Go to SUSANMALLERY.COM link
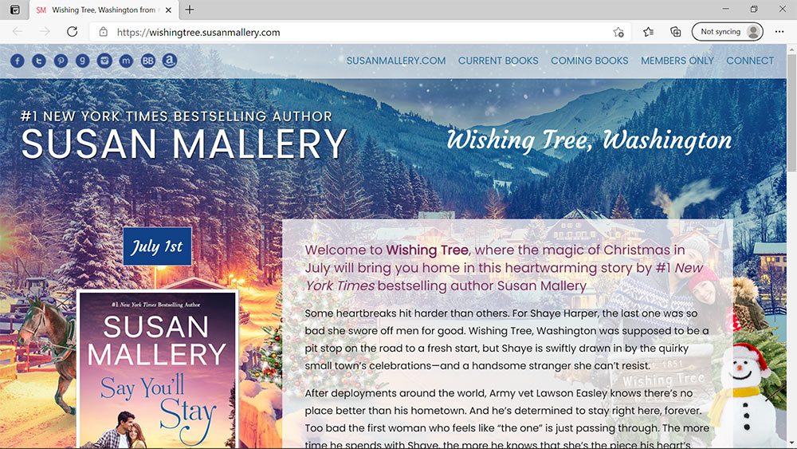Viewport: 797px width, 449px height. (x=396, y=61)
